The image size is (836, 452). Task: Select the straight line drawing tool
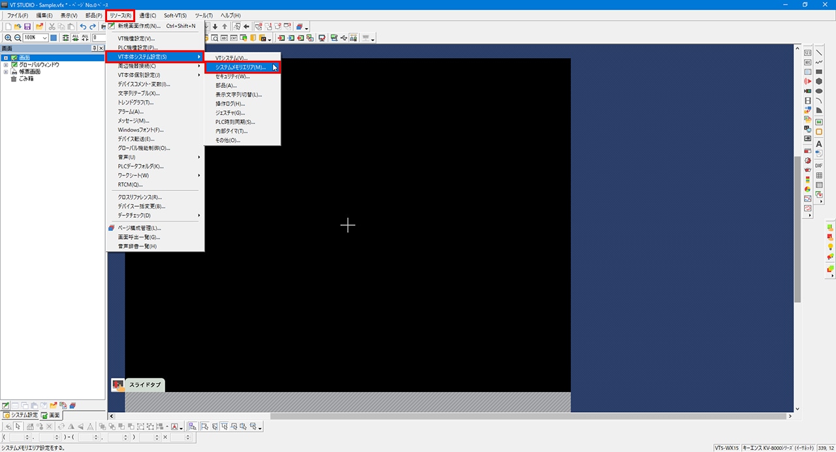[818, 52]
